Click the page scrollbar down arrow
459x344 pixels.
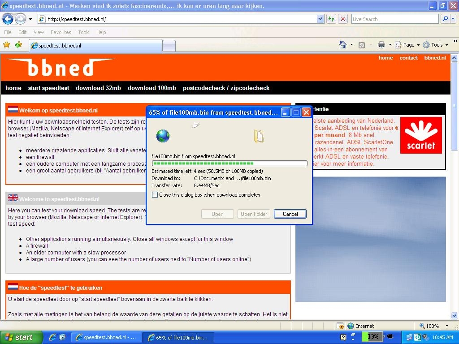[x=455, y=315]
